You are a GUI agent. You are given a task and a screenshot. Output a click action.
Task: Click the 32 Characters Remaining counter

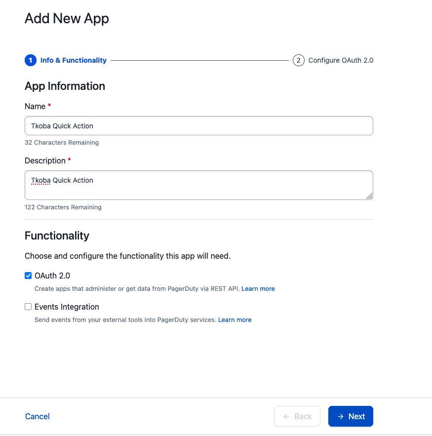pyautogui.click(x=61, y=142)
